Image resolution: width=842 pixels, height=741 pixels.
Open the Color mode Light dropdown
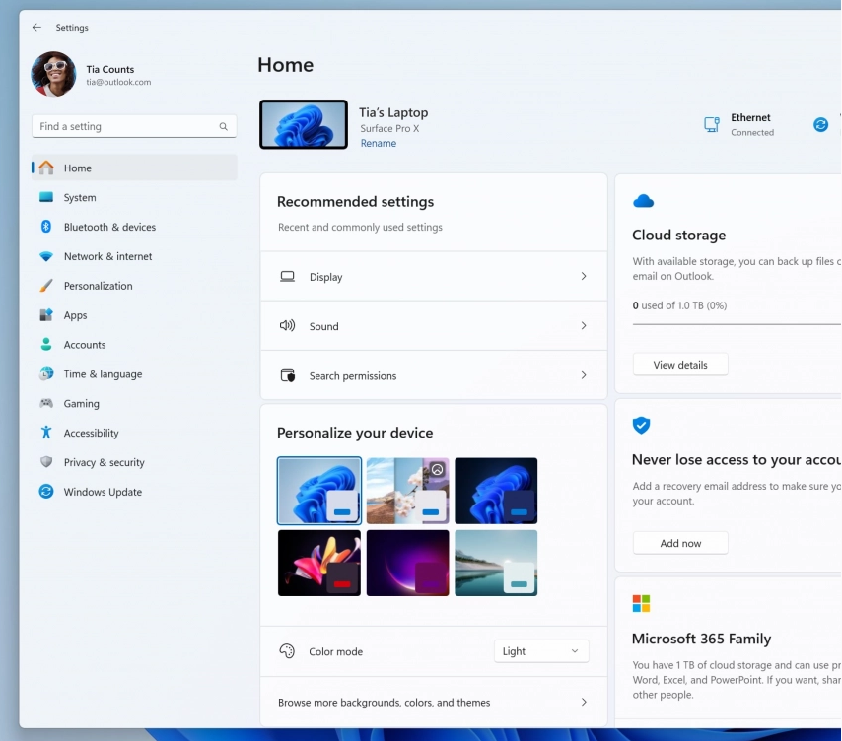tap(541, 651)
